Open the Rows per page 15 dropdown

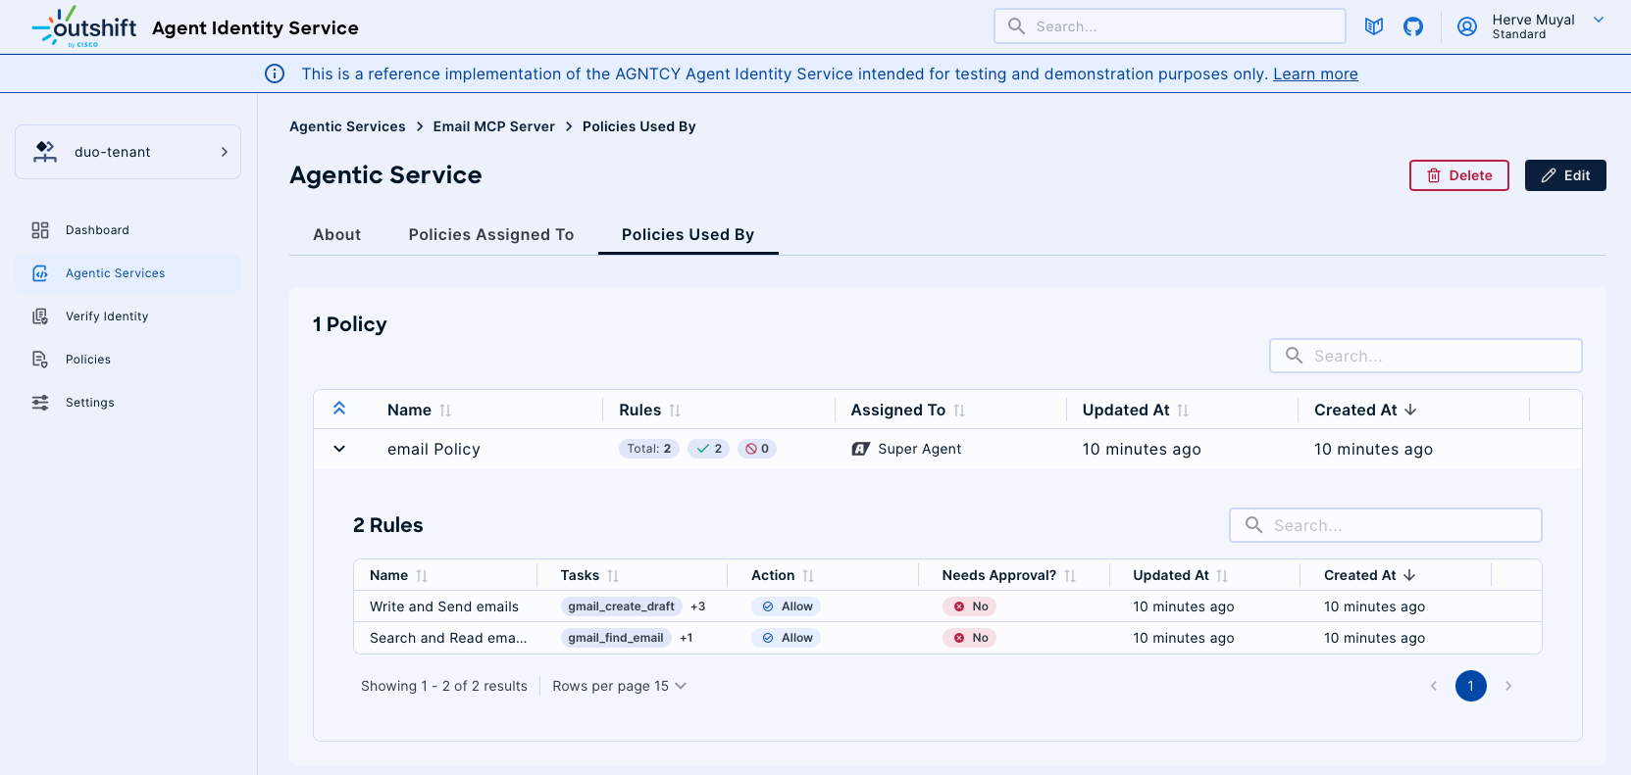coord(619,686)
